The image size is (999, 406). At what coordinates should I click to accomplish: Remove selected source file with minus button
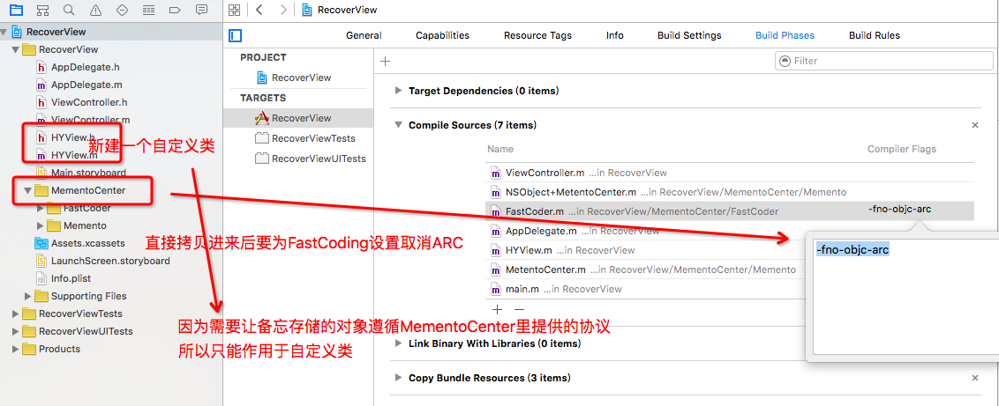[519, 309]
